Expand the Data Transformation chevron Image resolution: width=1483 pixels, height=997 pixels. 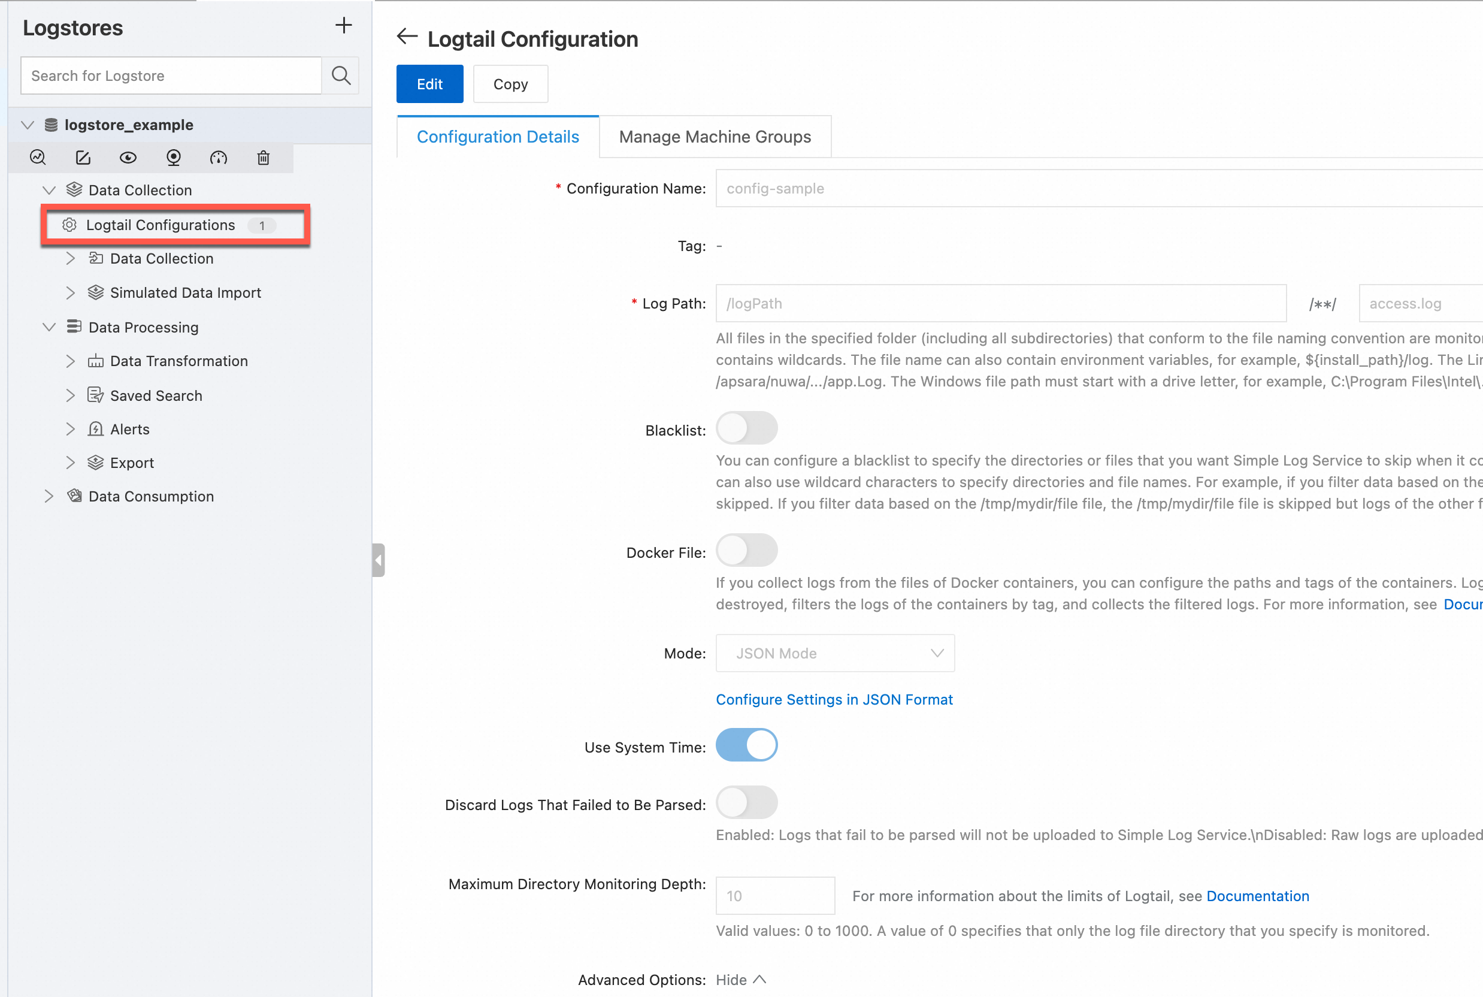(71, 361)
